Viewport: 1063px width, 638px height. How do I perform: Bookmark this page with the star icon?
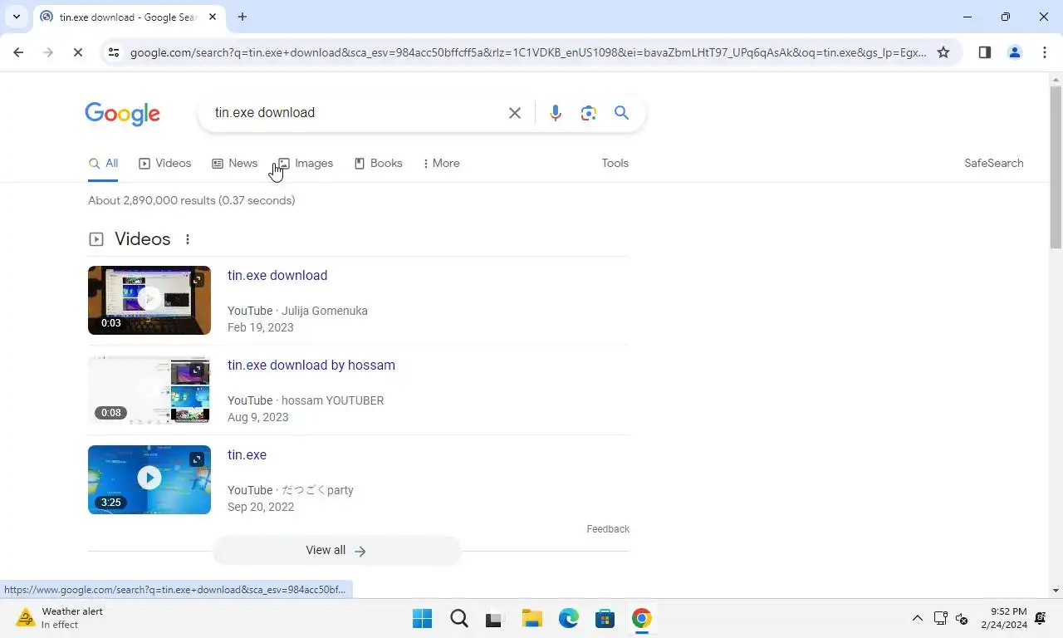pyautogui.click(x=943, y=52)
